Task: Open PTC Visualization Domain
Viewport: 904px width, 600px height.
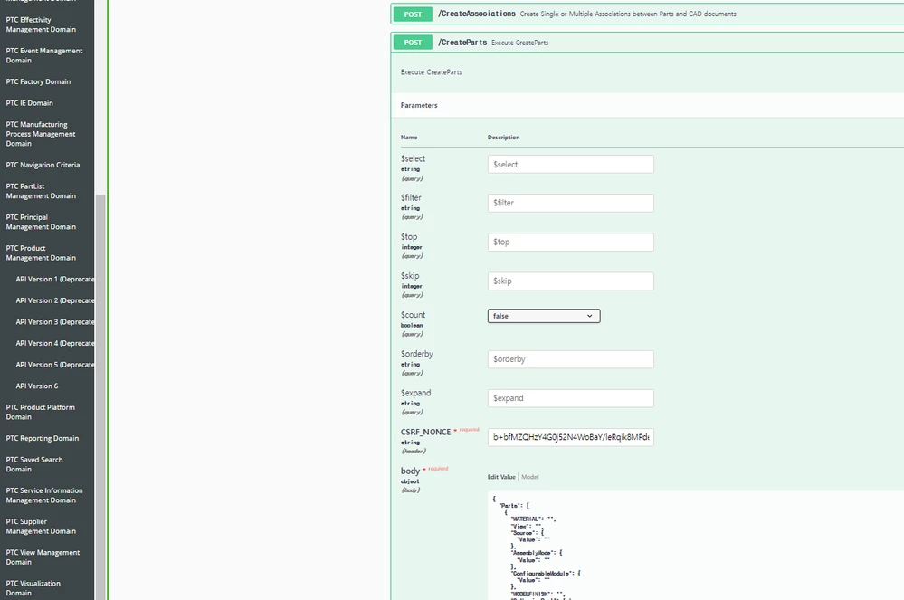Action: coord(33,588)
